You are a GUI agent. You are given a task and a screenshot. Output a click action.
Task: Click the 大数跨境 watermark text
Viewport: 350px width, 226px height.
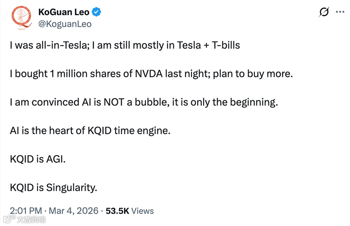pyautogui.click(x=31, y=220)
